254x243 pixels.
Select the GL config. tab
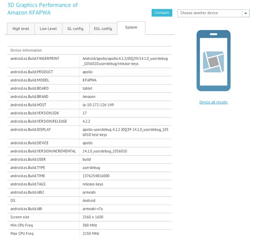point(75,29)
